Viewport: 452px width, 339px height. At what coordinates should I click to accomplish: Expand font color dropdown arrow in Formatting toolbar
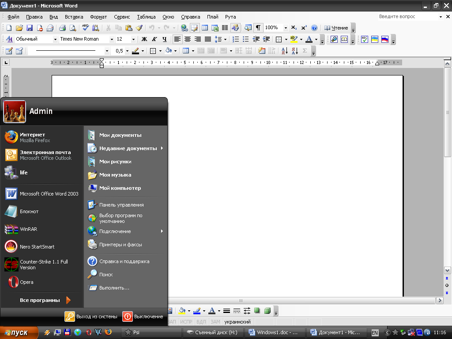[x=316, y=39]
